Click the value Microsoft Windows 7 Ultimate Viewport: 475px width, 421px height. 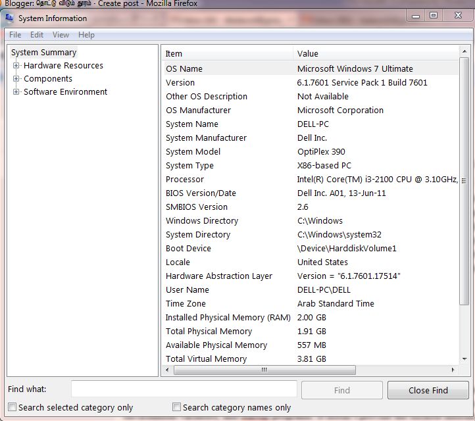point(355,69)
